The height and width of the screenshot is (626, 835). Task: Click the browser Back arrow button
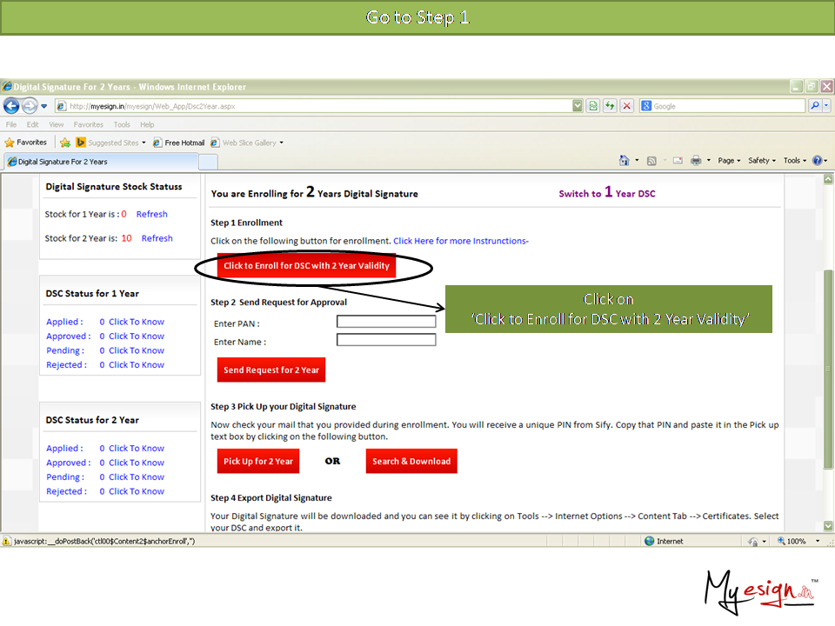click(x=11, y=106)
